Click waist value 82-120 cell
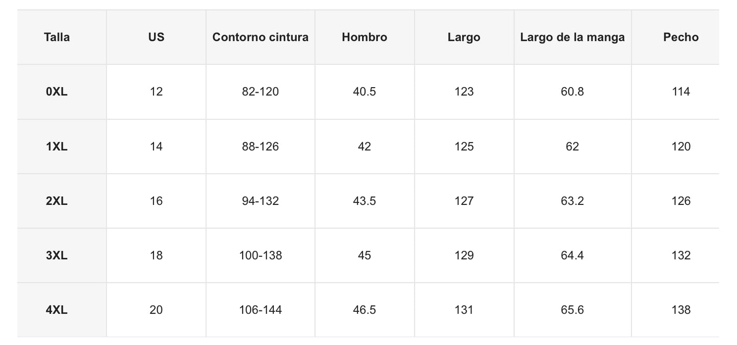Screen dimensions: 737x345 click(260, 92)
